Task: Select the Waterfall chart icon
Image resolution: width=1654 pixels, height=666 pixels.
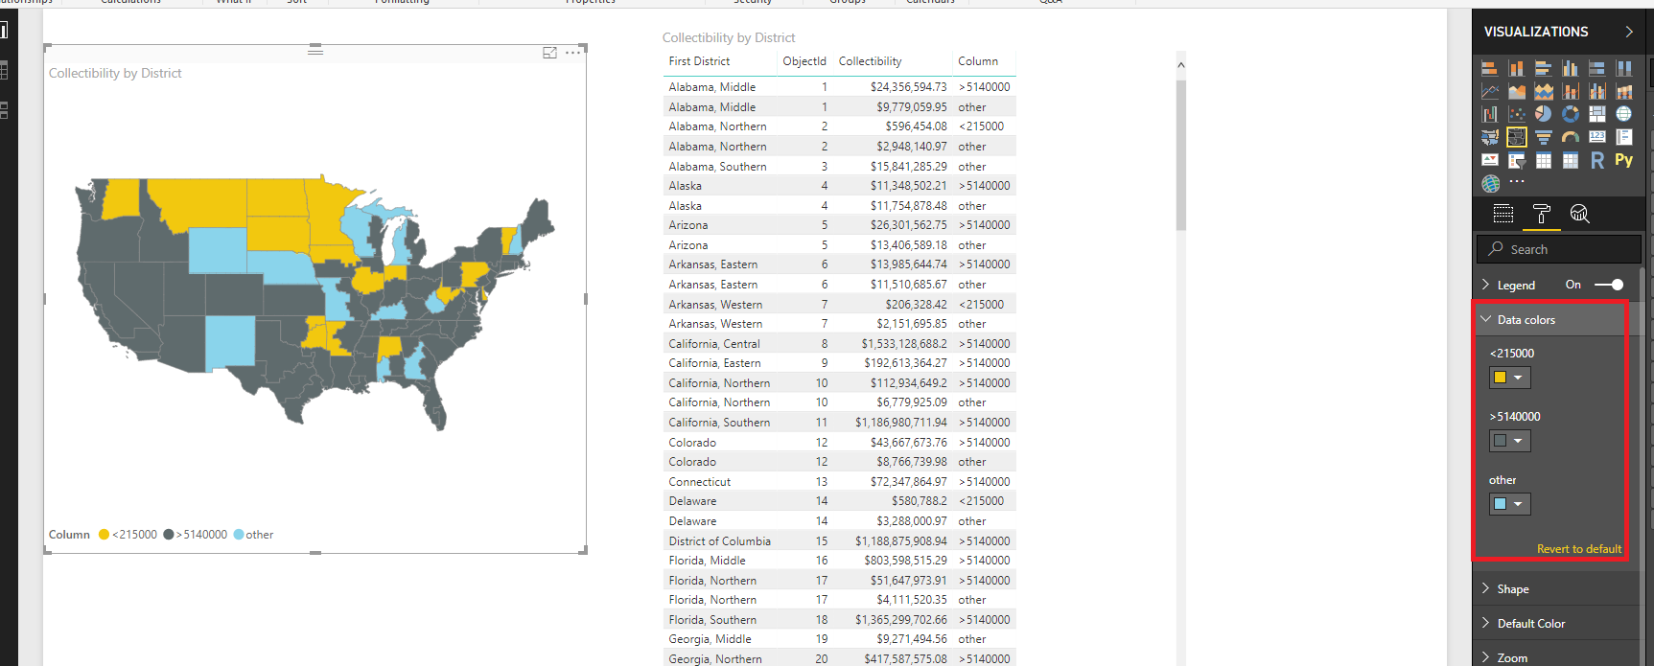Action: (x=1489, y=114)
